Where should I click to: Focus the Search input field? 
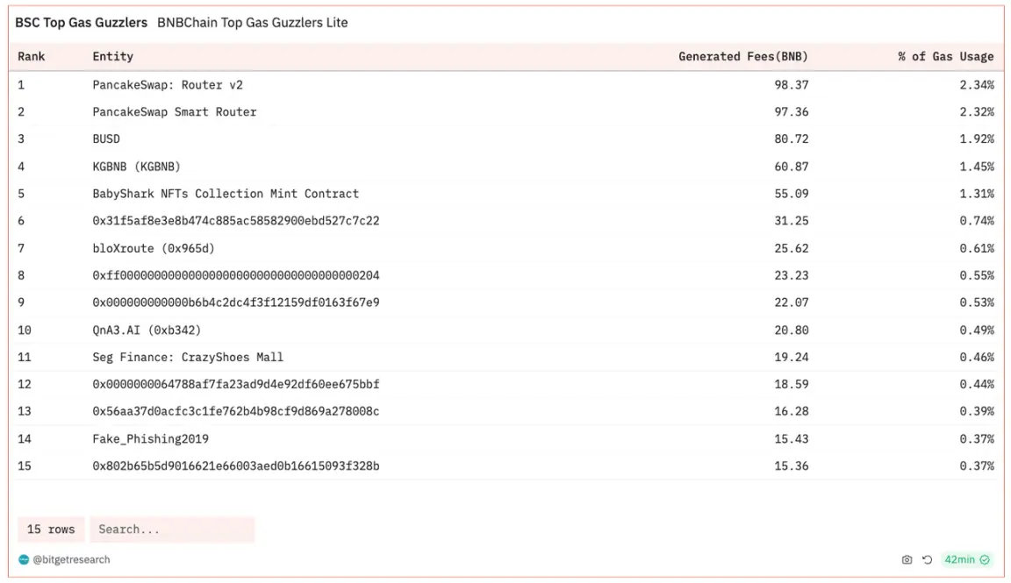coord(172,530)
